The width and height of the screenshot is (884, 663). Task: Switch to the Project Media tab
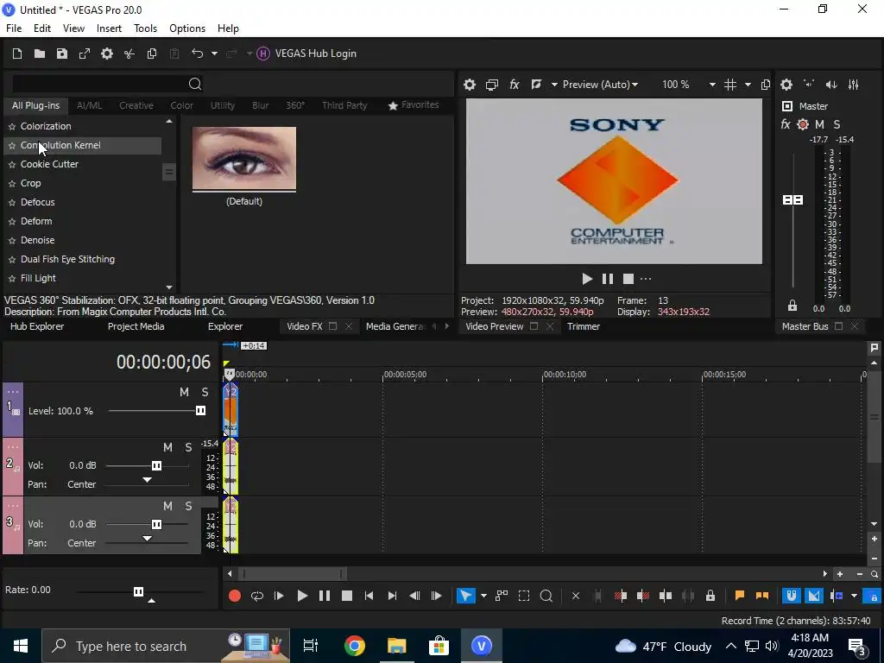coord(136,326)
